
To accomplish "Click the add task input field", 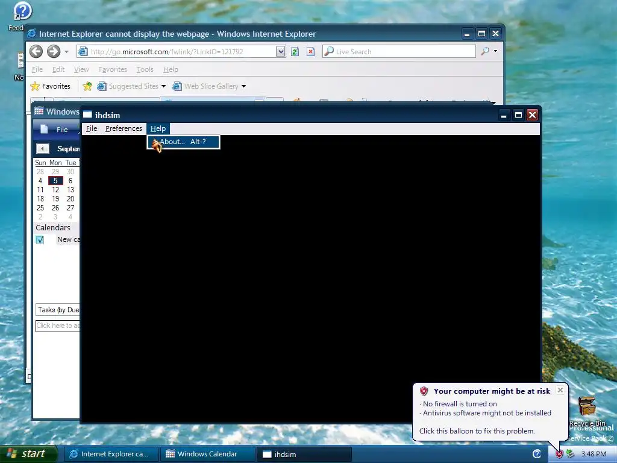I will (x=58, y=326).
